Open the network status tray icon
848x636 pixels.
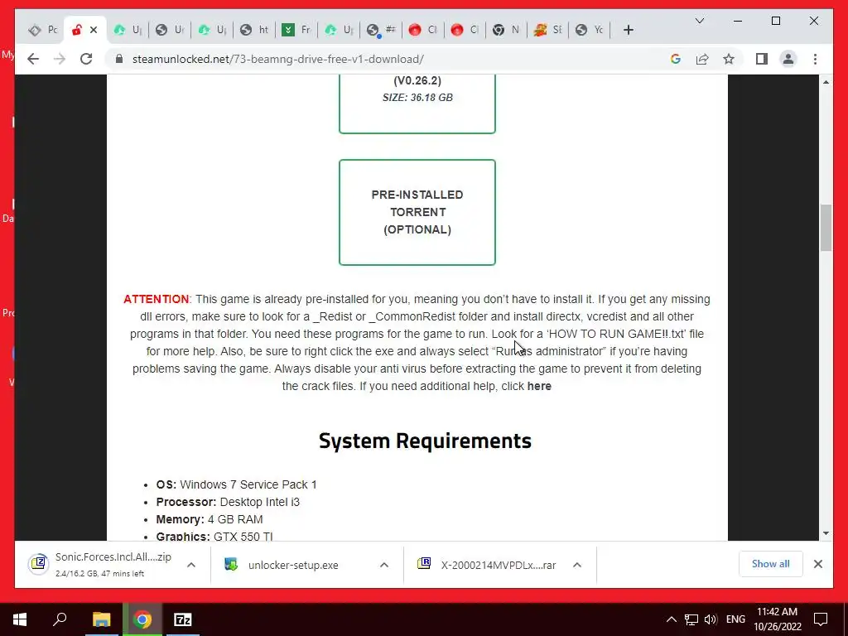pos(691,619)
